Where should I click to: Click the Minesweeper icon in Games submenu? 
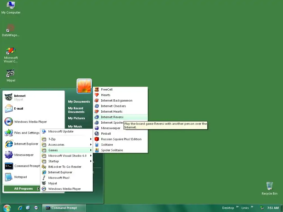(x=97, y=128)
